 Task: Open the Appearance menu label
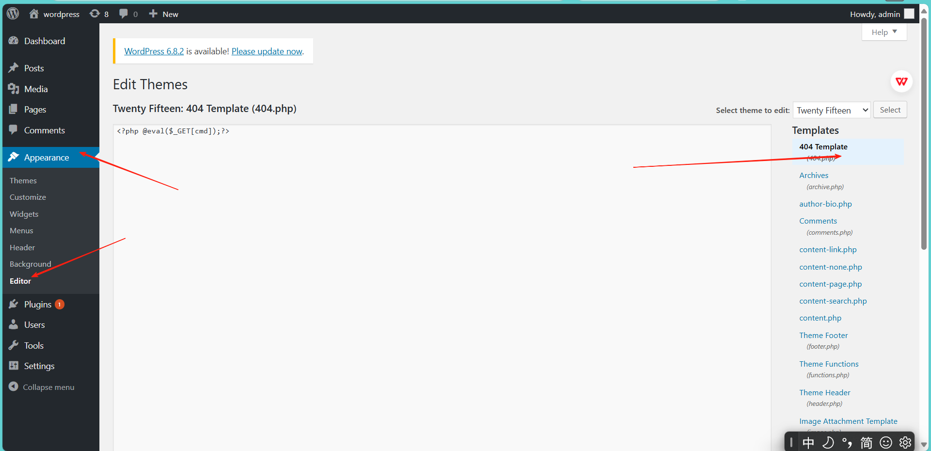point(47,158)
